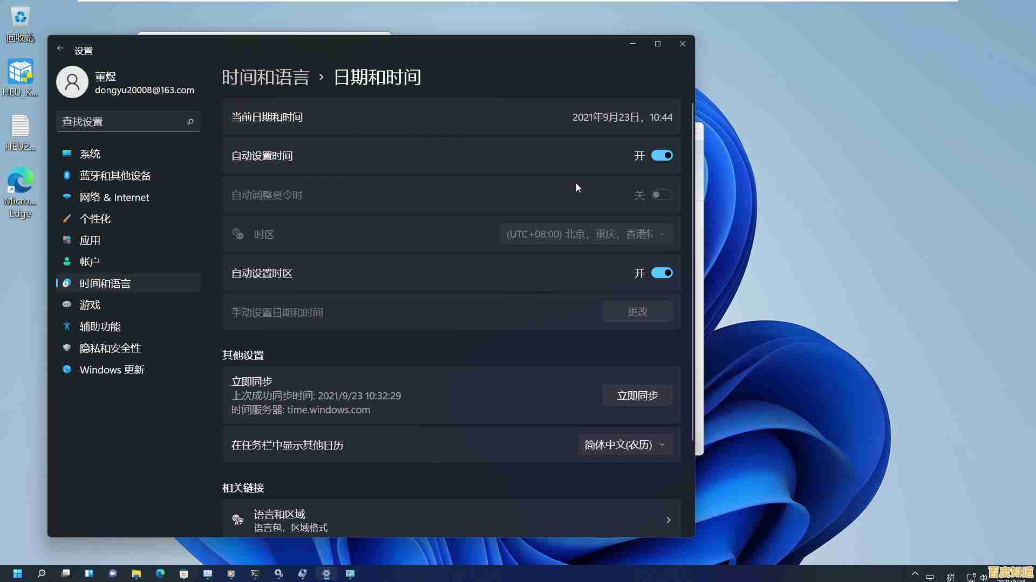Open 网络 & Internet settings
Image resolution: width=1036 pixels, height=582 pixels.
coord(114,197)
